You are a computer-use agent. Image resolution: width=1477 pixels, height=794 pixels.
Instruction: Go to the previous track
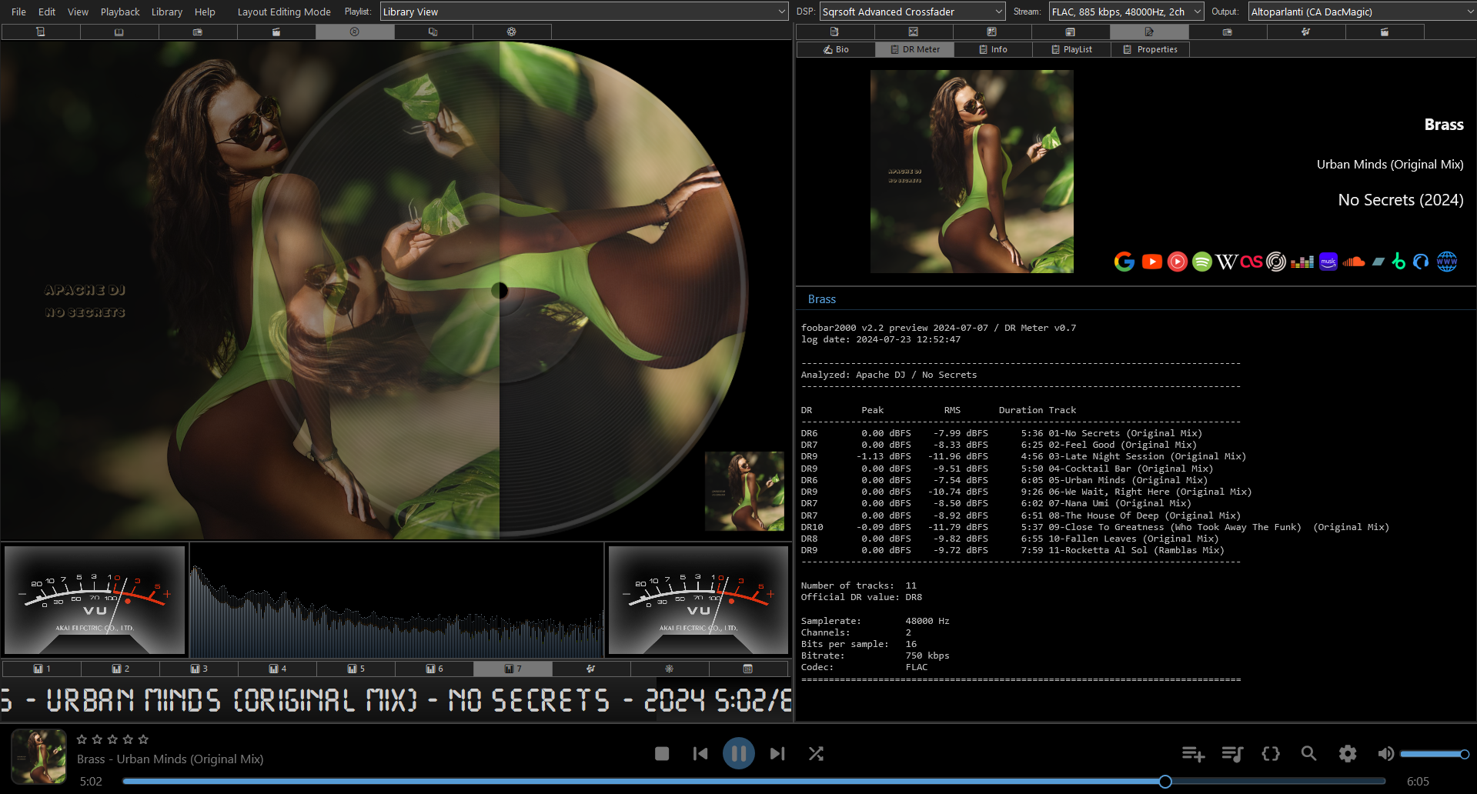point(700,754)
